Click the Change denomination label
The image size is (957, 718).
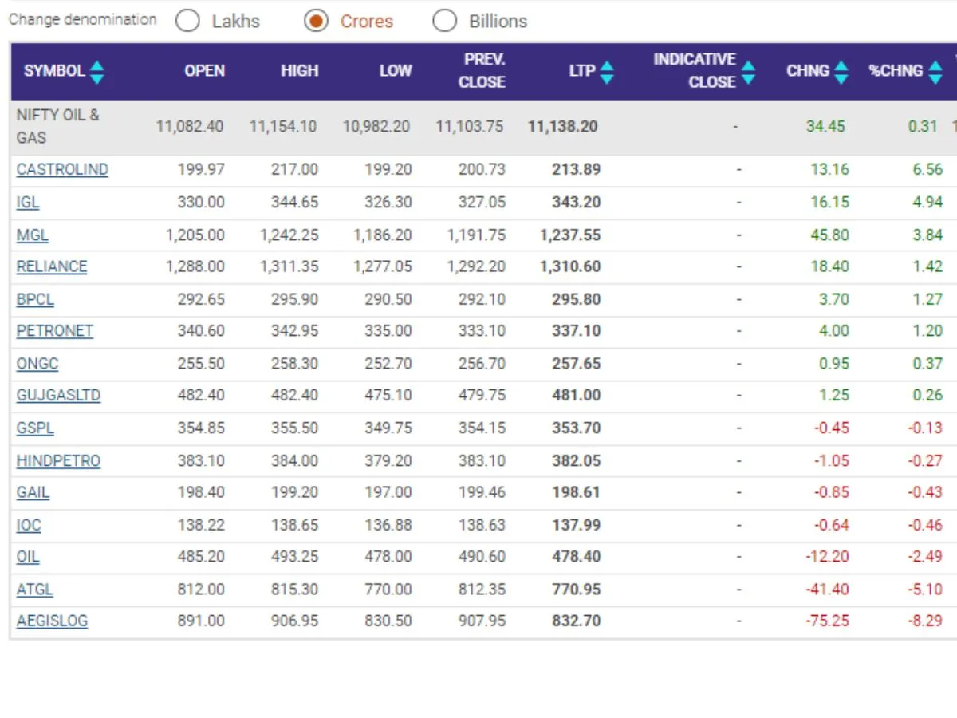coord(83,20)
